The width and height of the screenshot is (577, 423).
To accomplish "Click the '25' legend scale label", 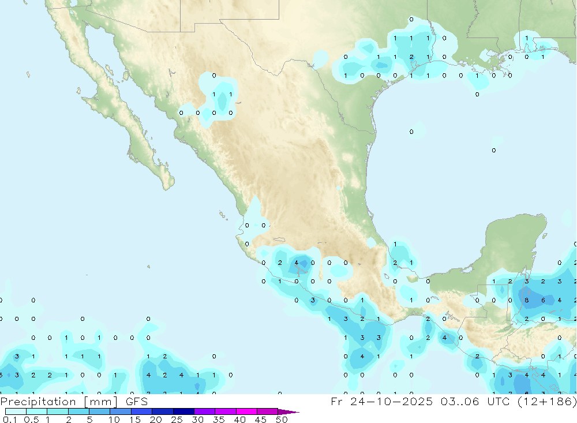I will 177,420.
